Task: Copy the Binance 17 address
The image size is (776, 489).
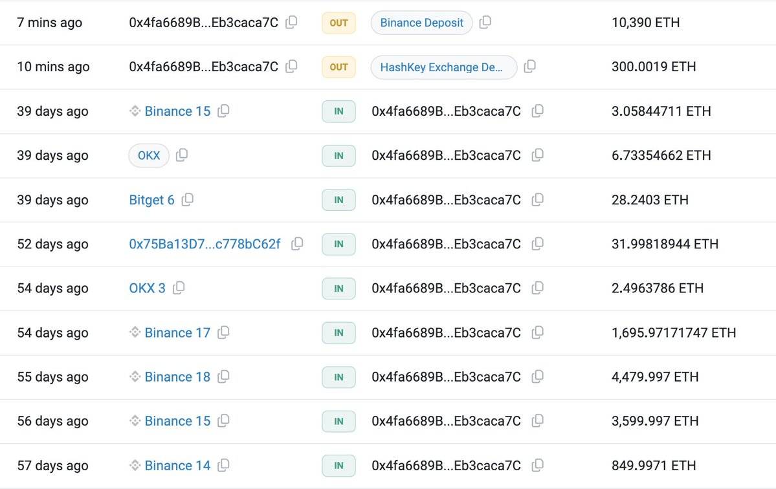Action: 224,332
